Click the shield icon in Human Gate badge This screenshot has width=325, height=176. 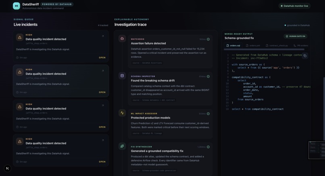tap(287, 36)
